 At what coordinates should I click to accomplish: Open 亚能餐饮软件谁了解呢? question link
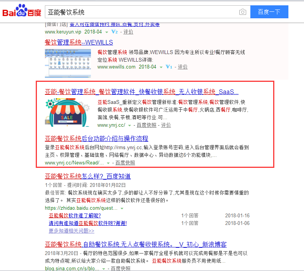point(75,215)
